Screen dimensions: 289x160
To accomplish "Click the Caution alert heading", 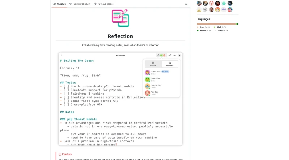I will coord(65,154).
